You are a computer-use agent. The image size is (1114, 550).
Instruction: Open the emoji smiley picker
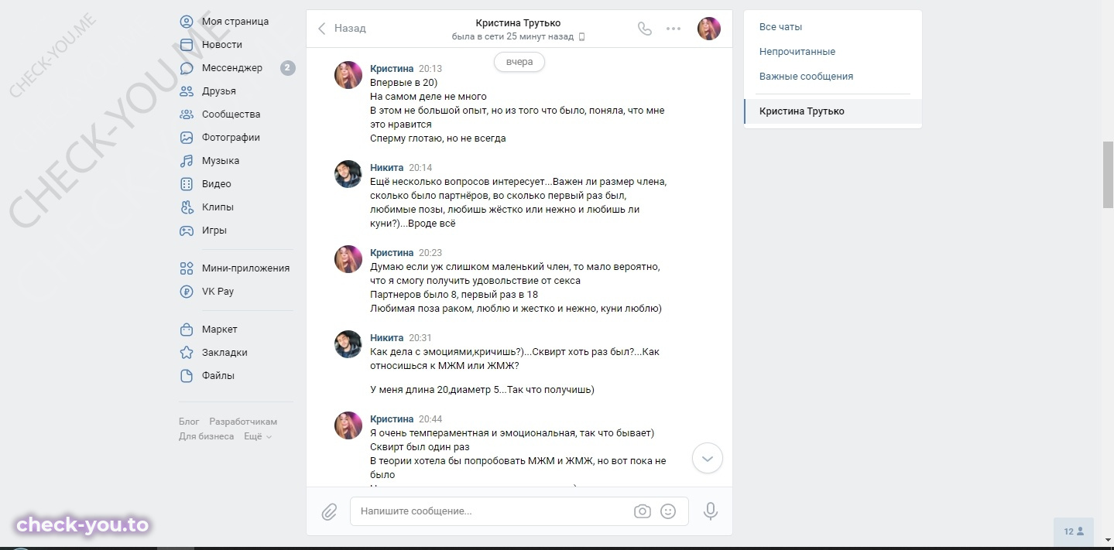click(668, 511)
